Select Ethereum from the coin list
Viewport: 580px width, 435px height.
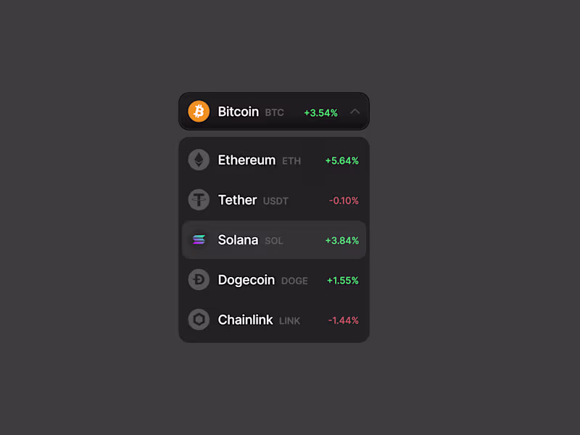click(x=246, y=160)
